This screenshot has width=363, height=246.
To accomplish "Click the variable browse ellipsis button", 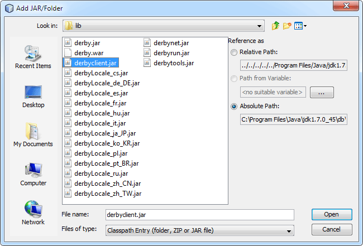I will [321, 92].
